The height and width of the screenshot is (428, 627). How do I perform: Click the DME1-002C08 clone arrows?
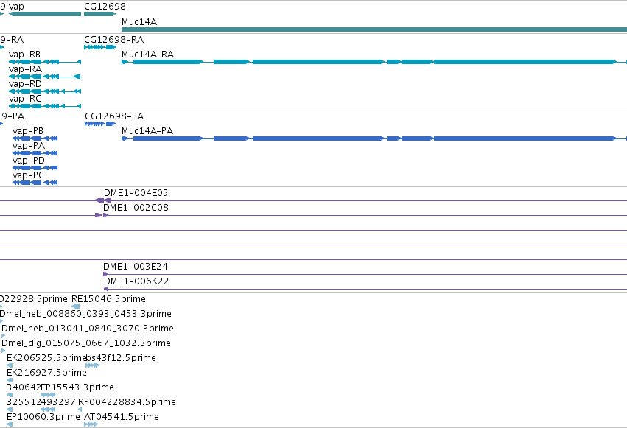(x=102, y=215)
